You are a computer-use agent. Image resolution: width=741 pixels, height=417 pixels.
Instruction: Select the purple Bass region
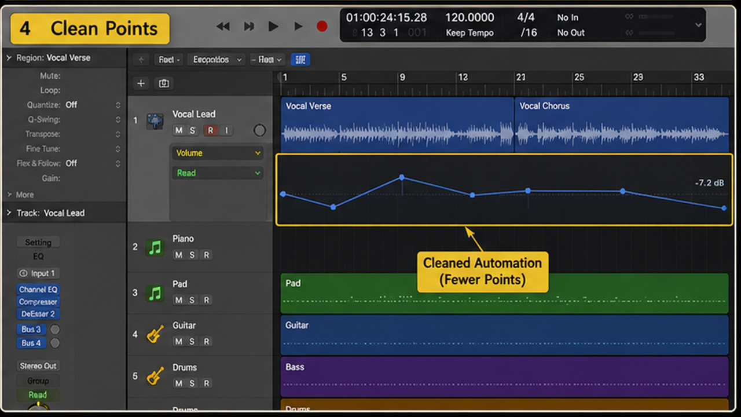(504, 376)
